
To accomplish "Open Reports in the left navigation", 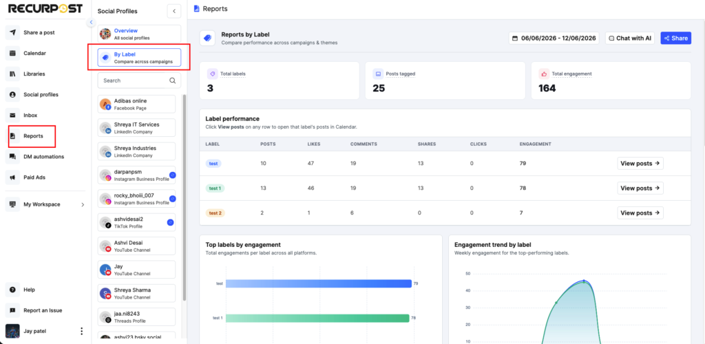I will click(x=32, y=136).
